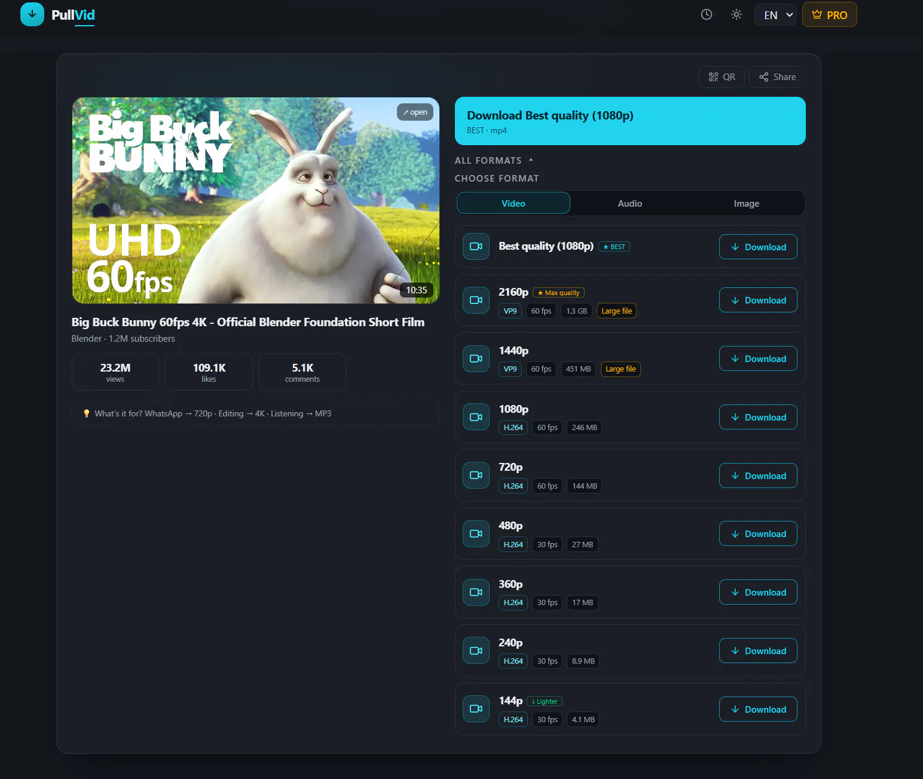Click the camera icon for 1080p row

click(x=476, y=417)
